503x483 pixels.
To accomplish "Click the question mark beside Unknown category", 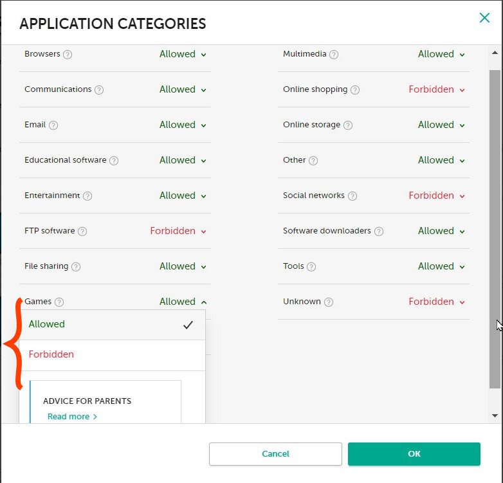I will [x=329, y=302].
